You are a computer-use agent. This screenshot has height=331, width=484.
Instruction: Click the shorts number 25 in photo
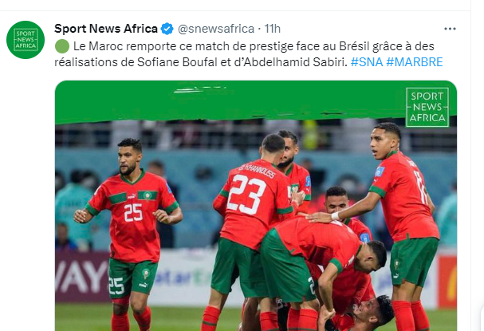[x=116, y=286]
